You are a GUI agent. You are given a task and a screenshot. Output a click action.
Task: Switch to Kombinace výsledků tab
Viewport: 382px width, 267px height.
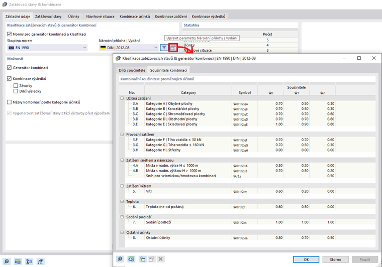[209, 16]
